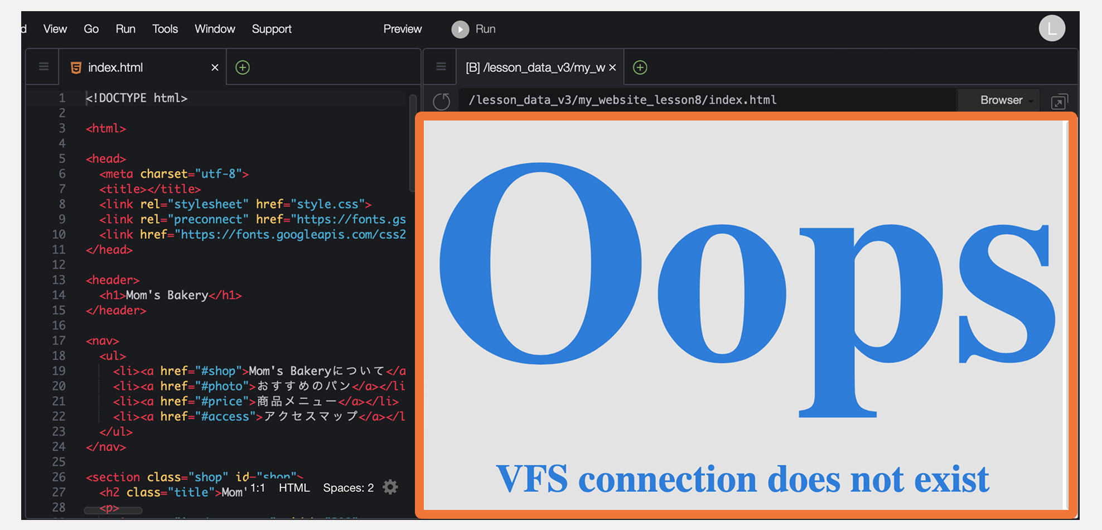Click the </head> closing tag line

109,250
